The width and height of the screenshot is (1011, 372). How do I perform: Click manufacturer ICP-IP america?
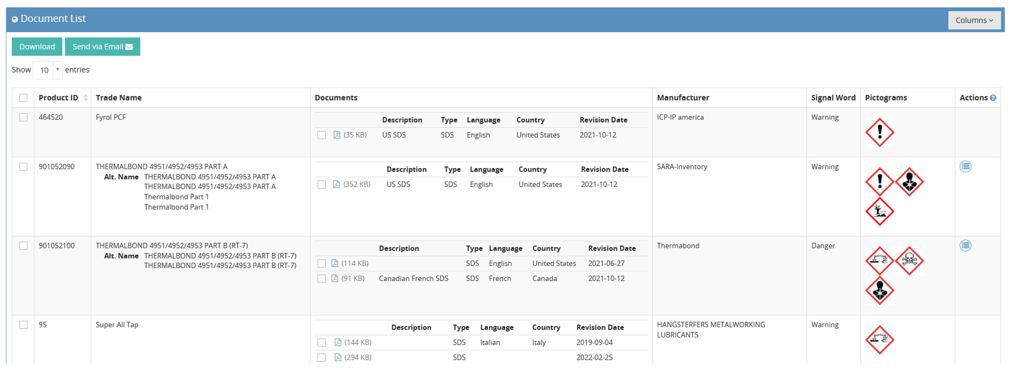[x=680, y=117]
